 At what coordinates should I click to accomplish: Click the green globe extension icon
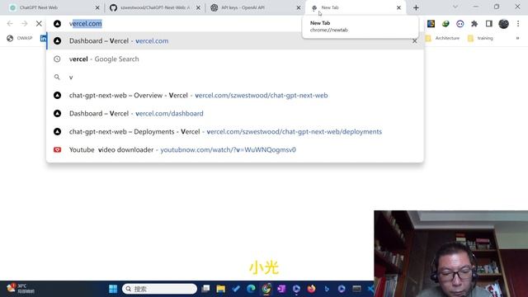[x=445, y=24]
